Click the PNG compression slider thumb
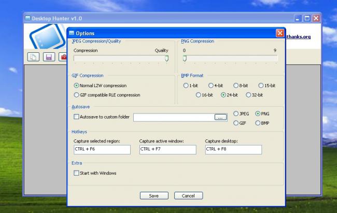The height and width of the screenshot is (213, 337). click(185, 58)
